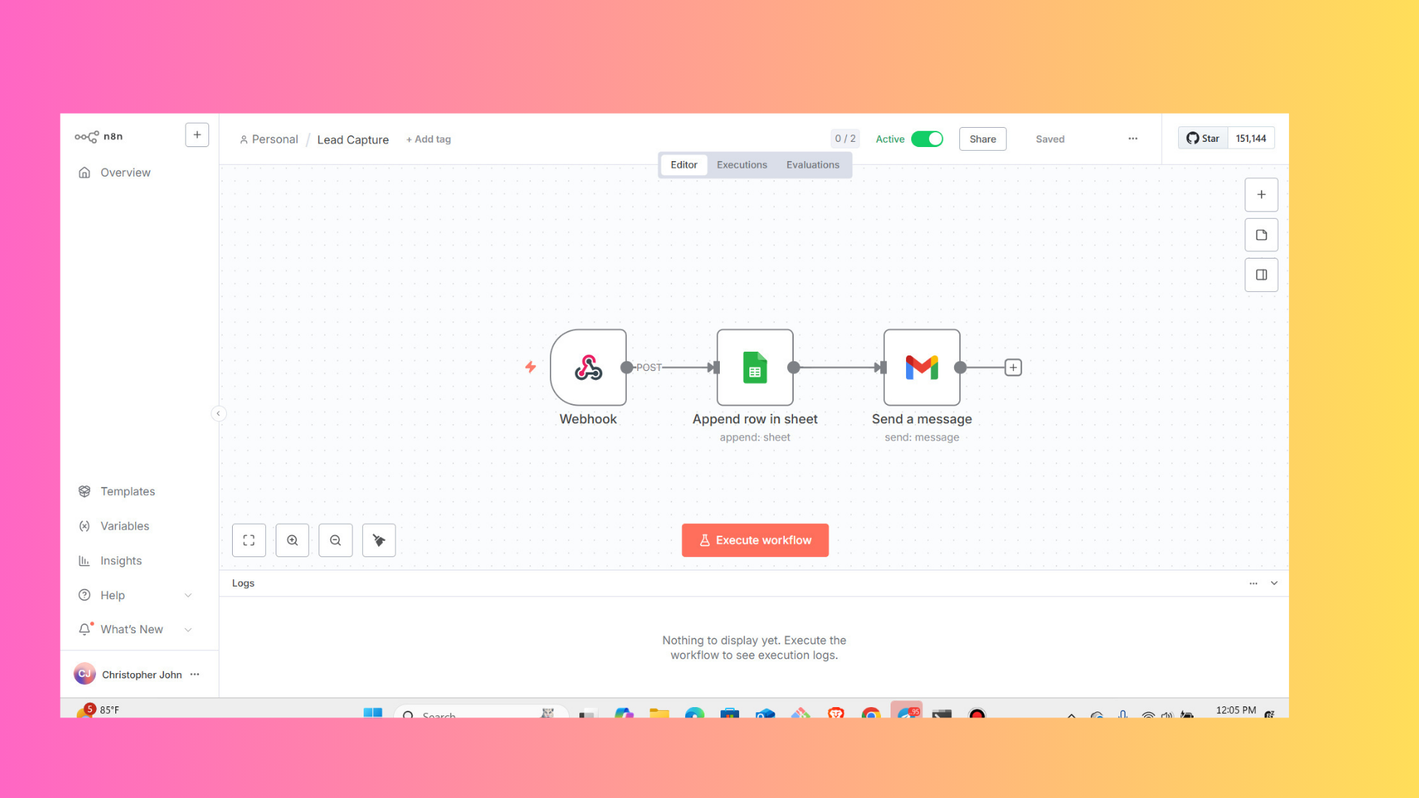Toggle the Active workflow switch
Viewport: 1419px width, 798px height.
[927, 139]
